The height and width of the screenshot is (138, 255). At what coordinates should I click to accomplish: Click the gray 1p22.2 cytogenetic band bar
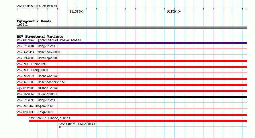click(x=132, y=28)
